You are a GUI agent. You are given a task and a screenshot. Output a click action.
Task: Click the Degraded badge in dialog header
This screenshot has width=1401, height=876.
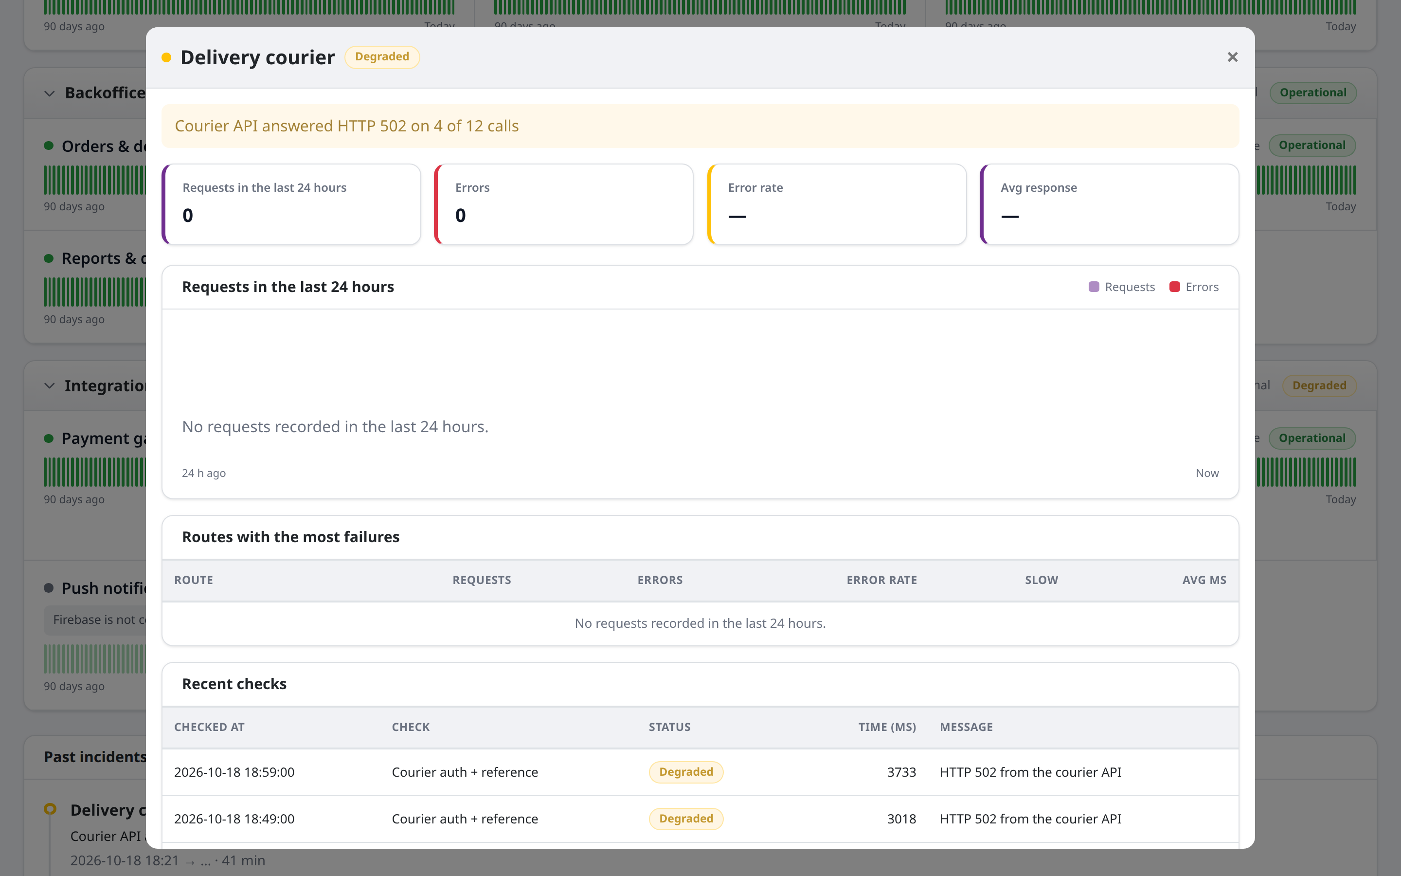(382, 57)
